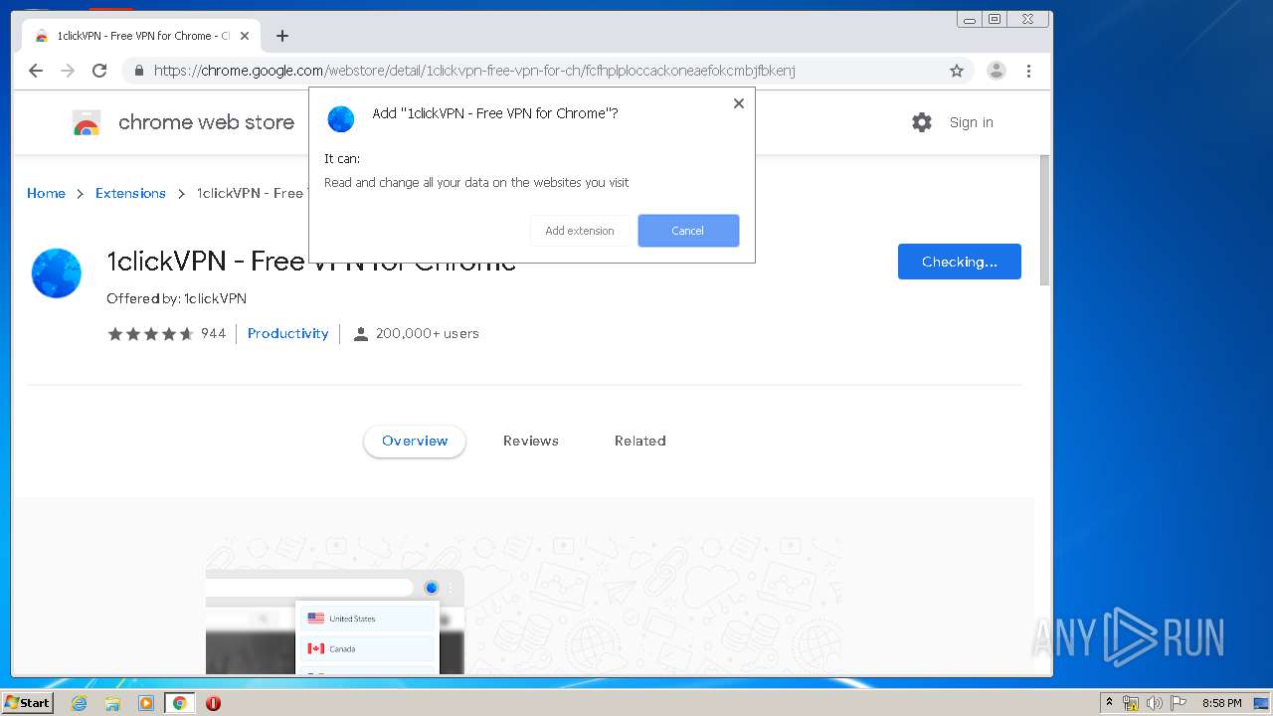Click the Checking... button
1273x716 pixels.
tap(960, 262)
